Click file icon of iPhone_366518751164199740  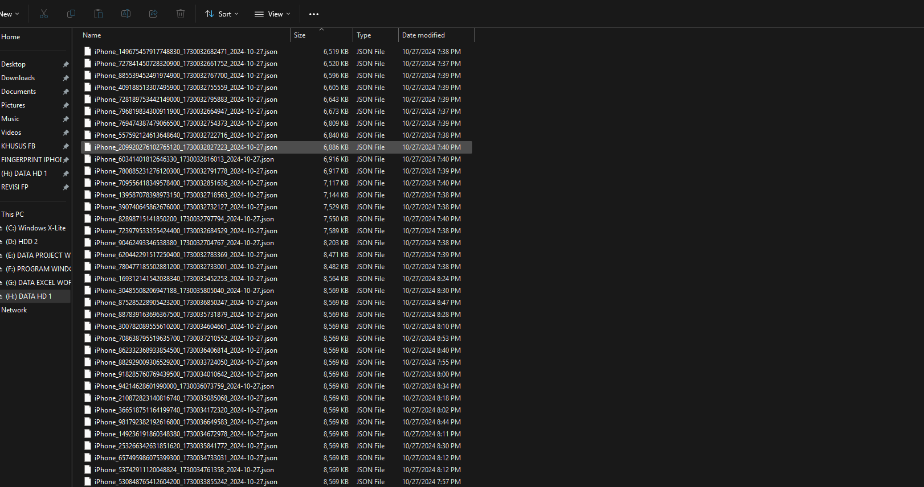tap(88, 410)
